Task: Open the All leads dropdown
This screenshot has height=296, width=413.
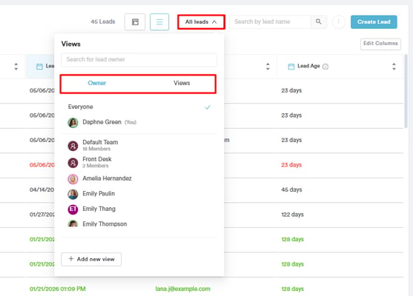Action: tap(201, 21)
